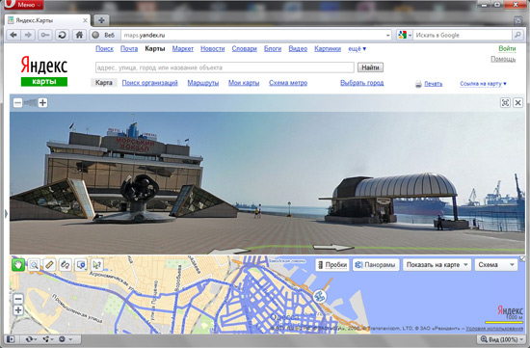Open the Схема map type dropdown
Image resolution: width=530 pixels, height=348 pixels.
[496, 265]
